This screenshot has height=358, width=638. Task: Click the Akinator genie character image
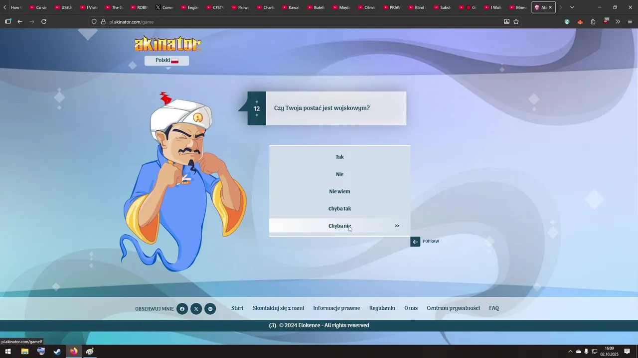pos(183,182)
